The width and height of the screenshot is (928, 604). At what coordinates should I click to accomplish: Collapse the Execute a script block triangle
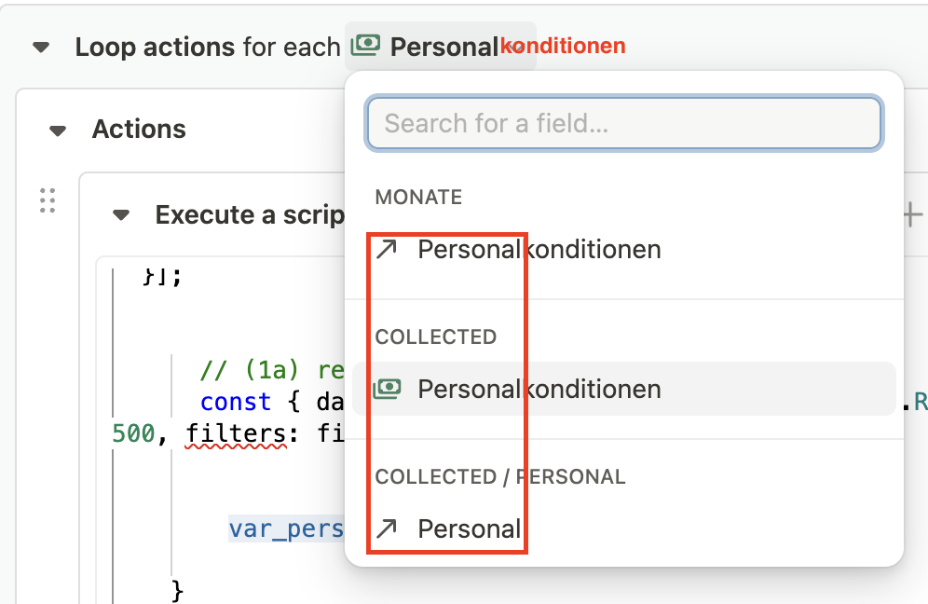click(121, 216)
